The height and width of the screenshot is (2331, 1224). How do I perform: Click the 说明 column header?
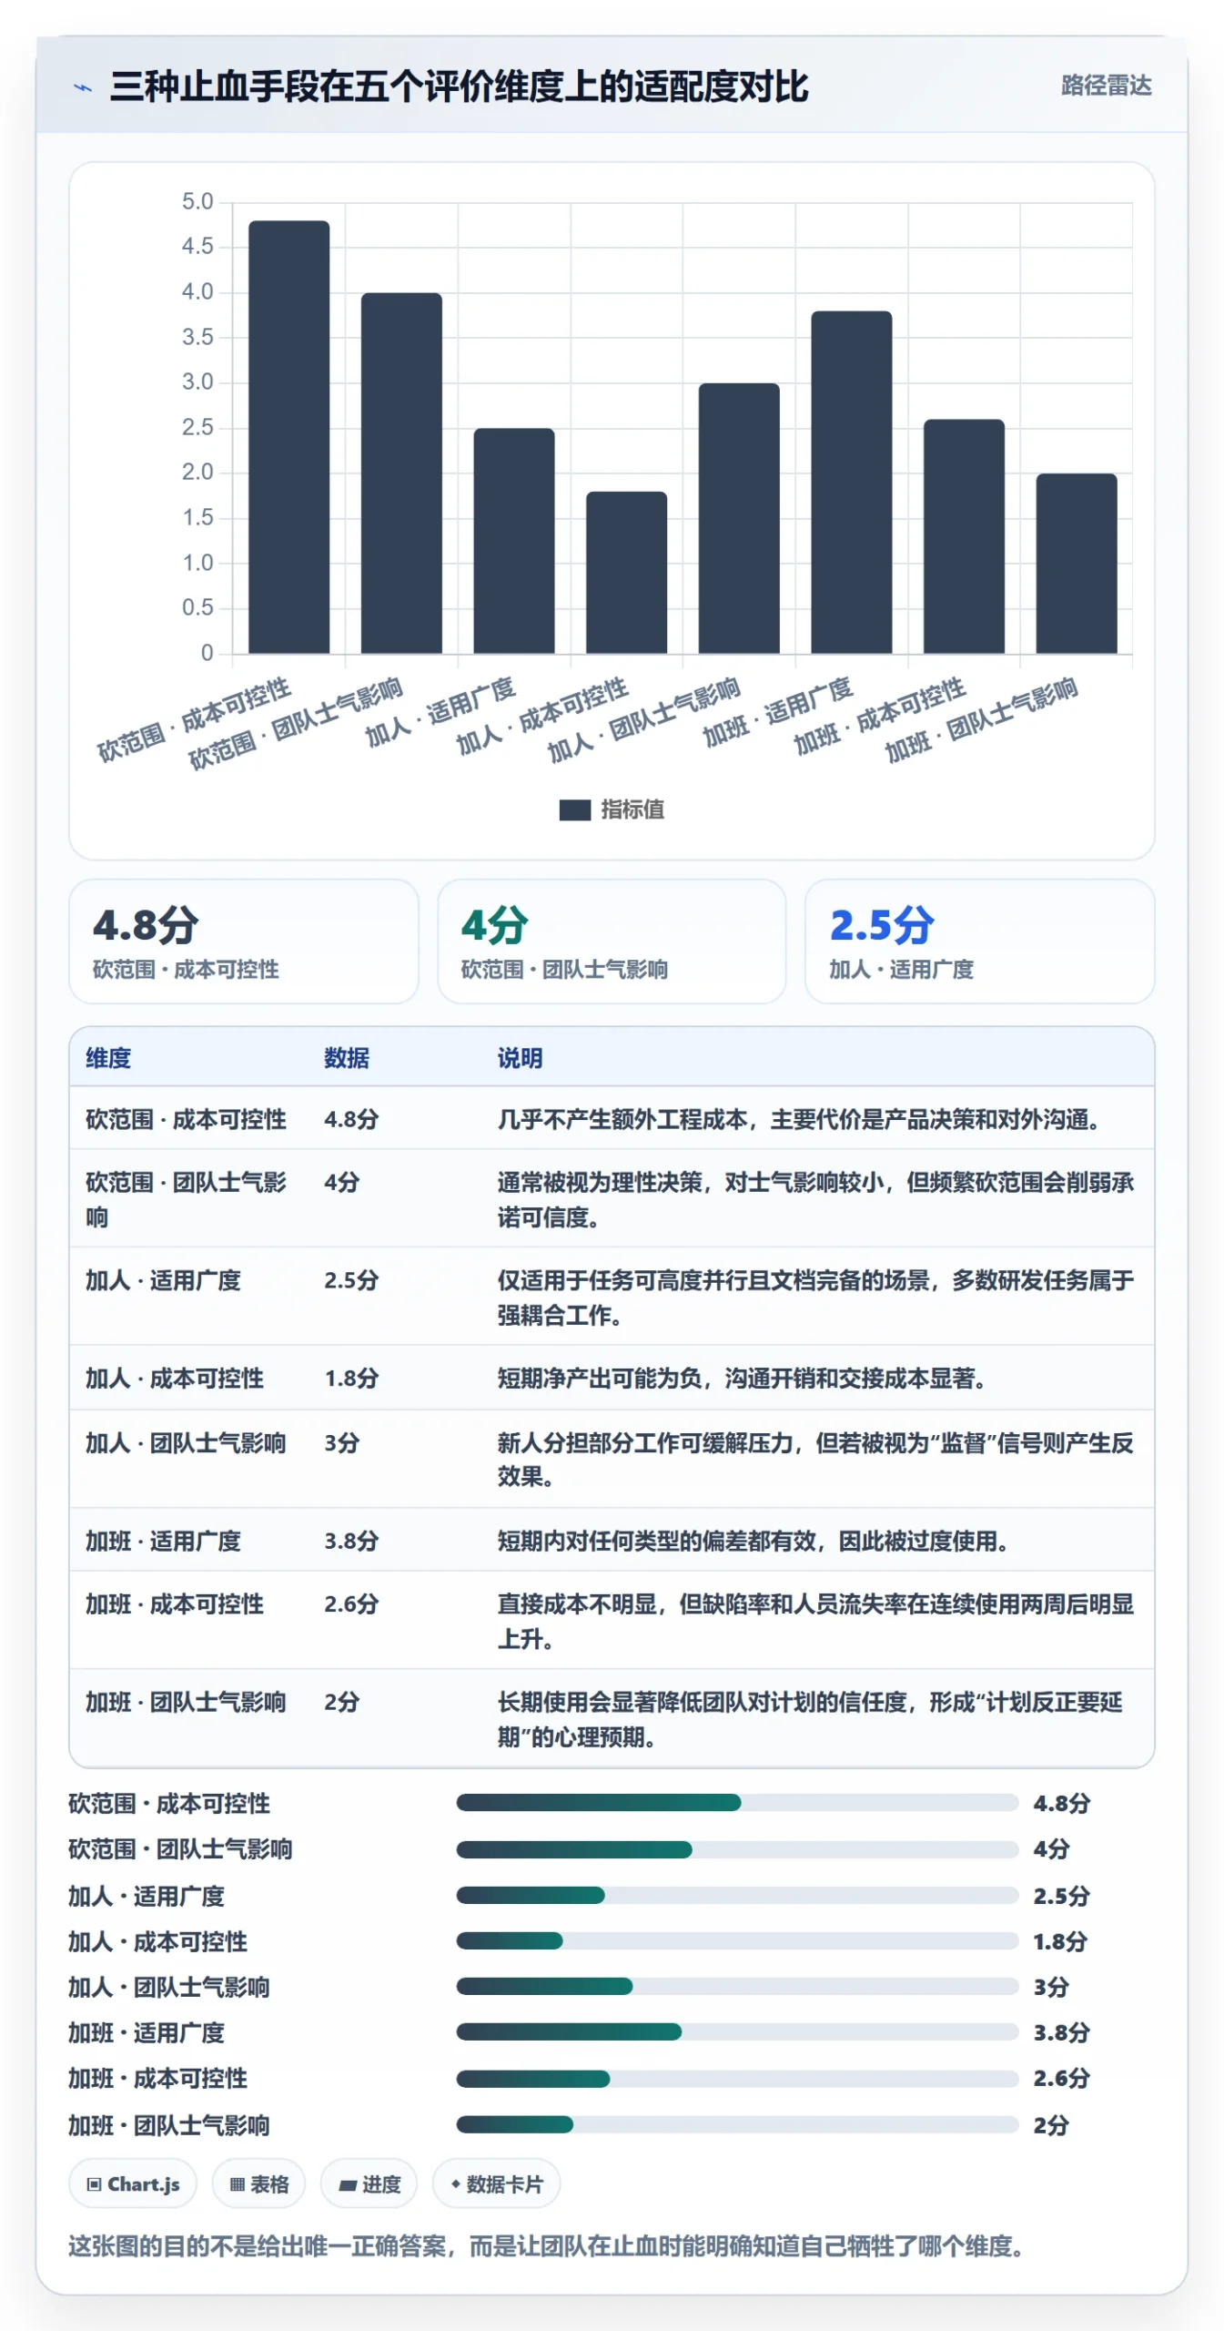click(x=520, y=1058)
